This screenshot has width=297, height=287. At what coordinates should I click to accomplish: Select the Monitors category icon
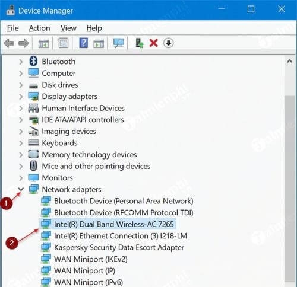click(x=33, y=177)
